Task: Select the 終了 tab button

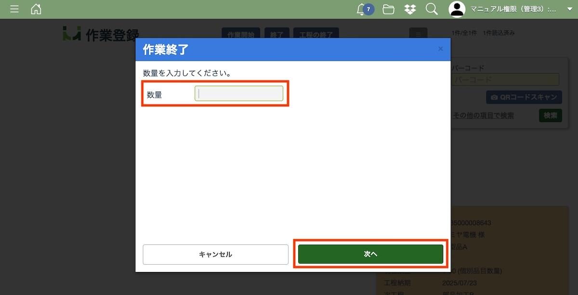Action: [x=276, y=34]
